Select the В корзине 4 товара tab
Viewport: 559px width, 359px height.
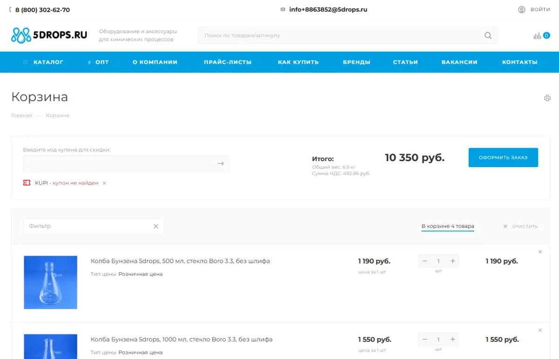(x=448, y=227)
